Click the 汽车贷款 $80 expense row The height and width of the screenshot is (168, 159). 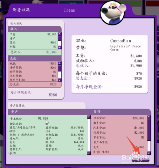[x=33, y=76]
